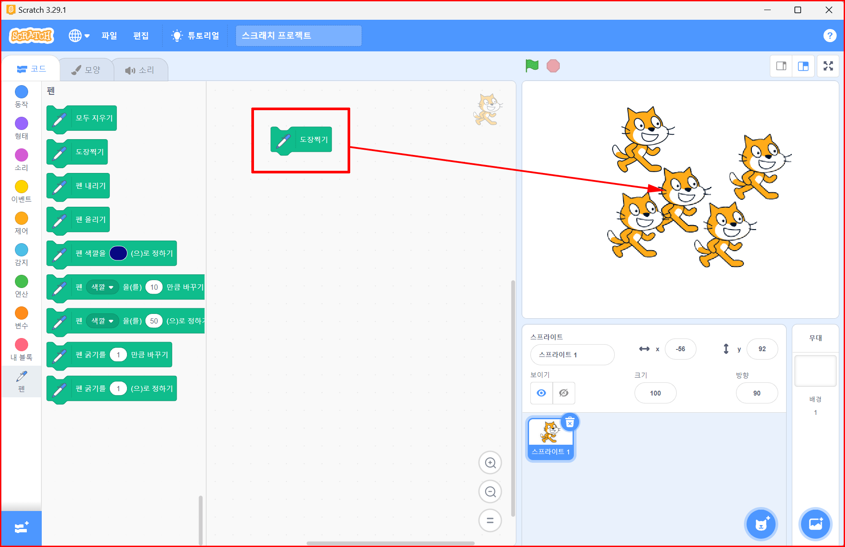Enter fullscreen stage mode

[828, 66]
